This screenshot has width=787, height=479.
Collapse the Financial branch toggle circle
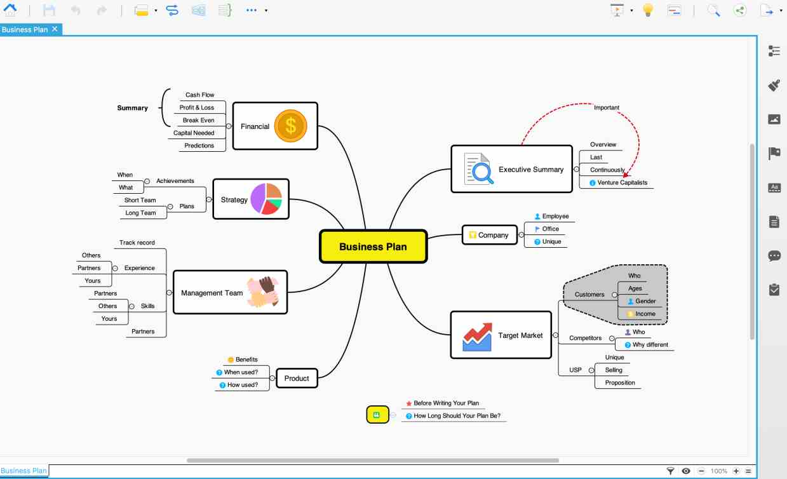click(x=229, y=126)
